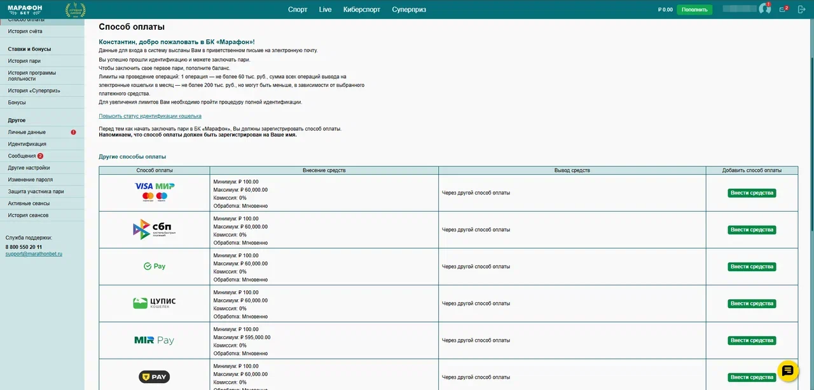The height and width of the screenshot is (390, 814).
Task: Click the laurel wreath award badge
Action: (x=76, y=10)
